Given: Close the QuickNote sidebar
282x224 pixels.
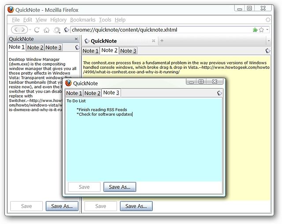Looking at the screenshot, I should tap(76, 39).
